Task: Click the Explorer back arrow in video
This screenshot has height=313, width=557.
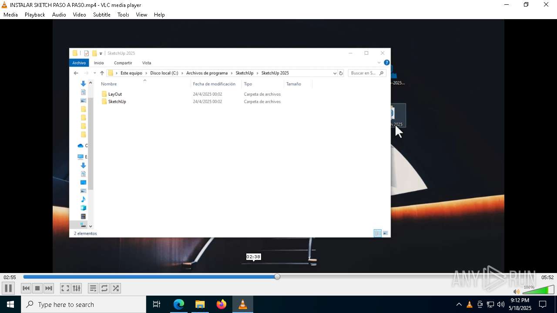Action: click(76, 73)
